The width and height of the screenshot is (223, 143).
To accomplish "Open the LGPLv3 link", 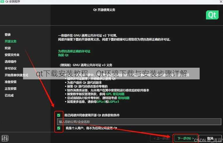I will pos(114,102).
